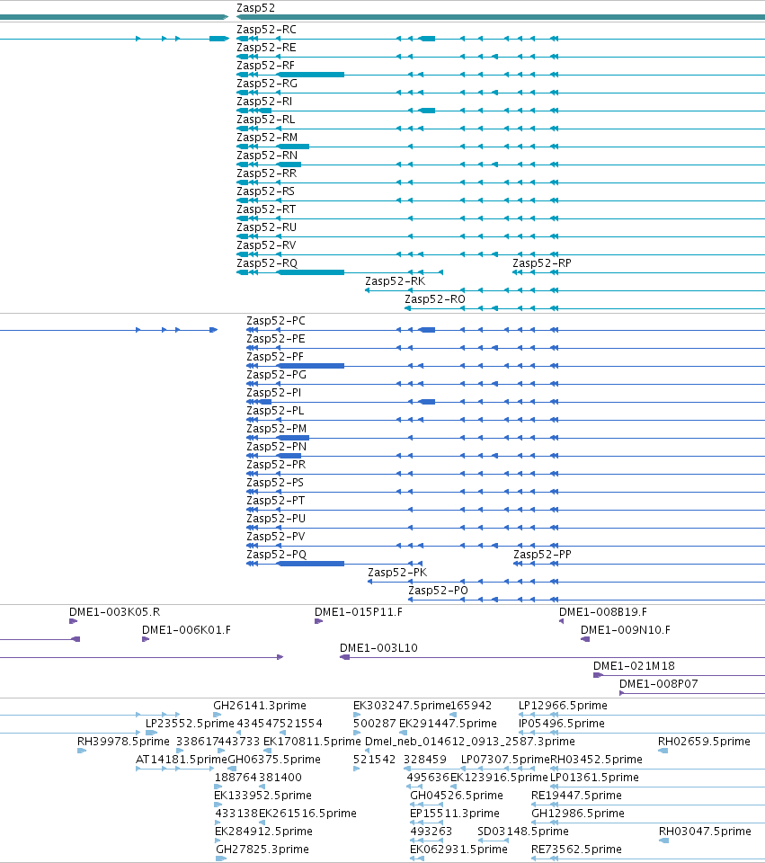The width and height of the screenshot is (765, 863).
Task: Select the Zasp52 gene label
Action: 255,8
